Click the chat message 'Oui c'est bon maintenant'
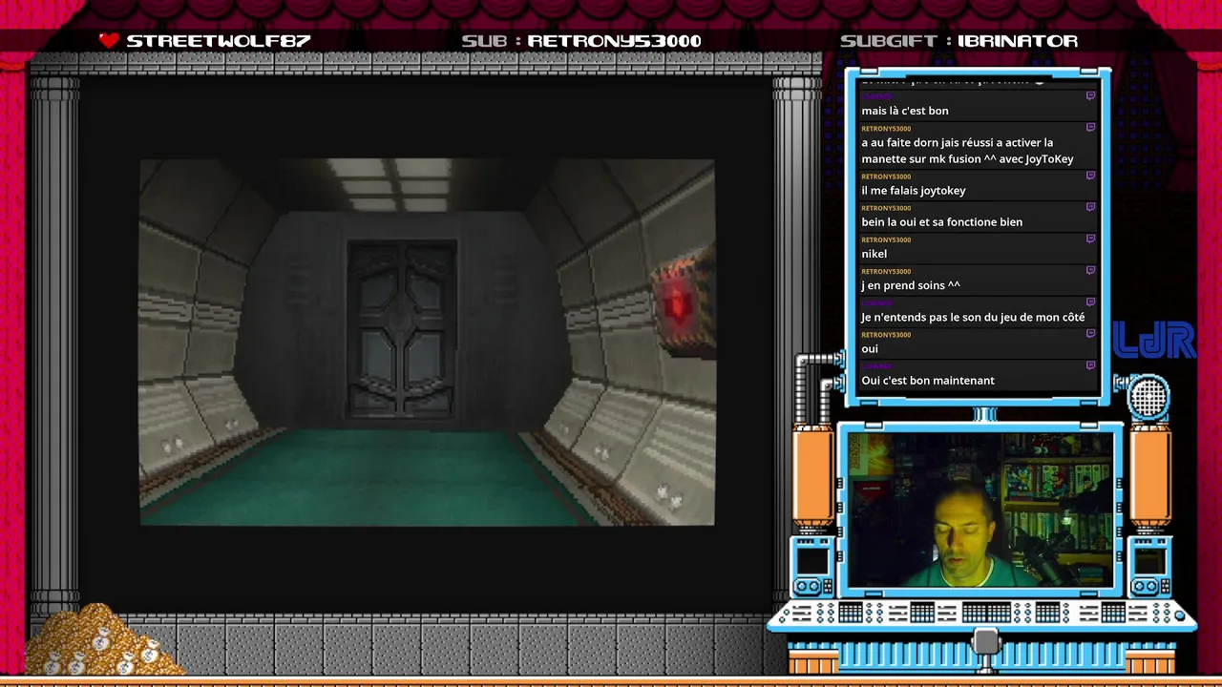 point(928,380)
